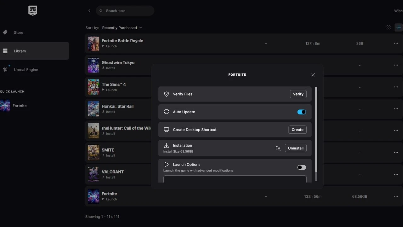Image resolution: width=403 pixels, height=227 pixels.
Task: Install VALORANT
Action: coord(108,178)
